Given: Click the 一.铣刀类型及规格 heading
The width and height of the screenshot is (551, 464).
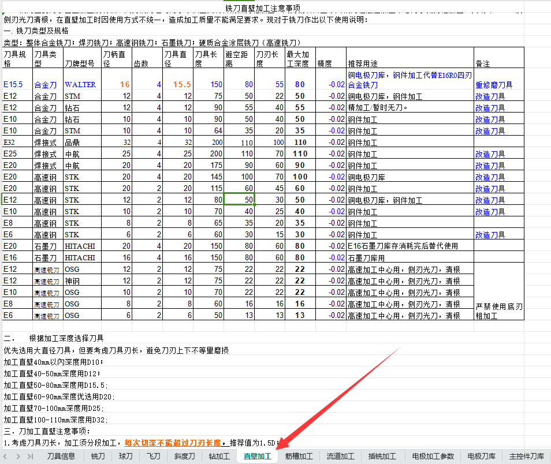Looking at the screenshot, I should click(x=36, y=31).
